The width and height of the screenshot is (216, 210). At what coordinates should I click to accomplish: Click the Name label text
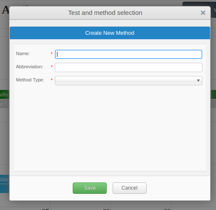(x=23, y=53)
